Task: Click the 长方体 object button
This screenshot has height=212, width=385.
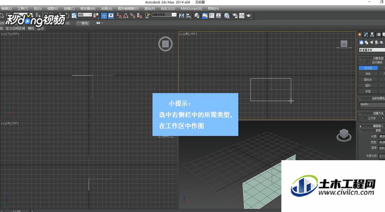Action: tap(368, 68)
